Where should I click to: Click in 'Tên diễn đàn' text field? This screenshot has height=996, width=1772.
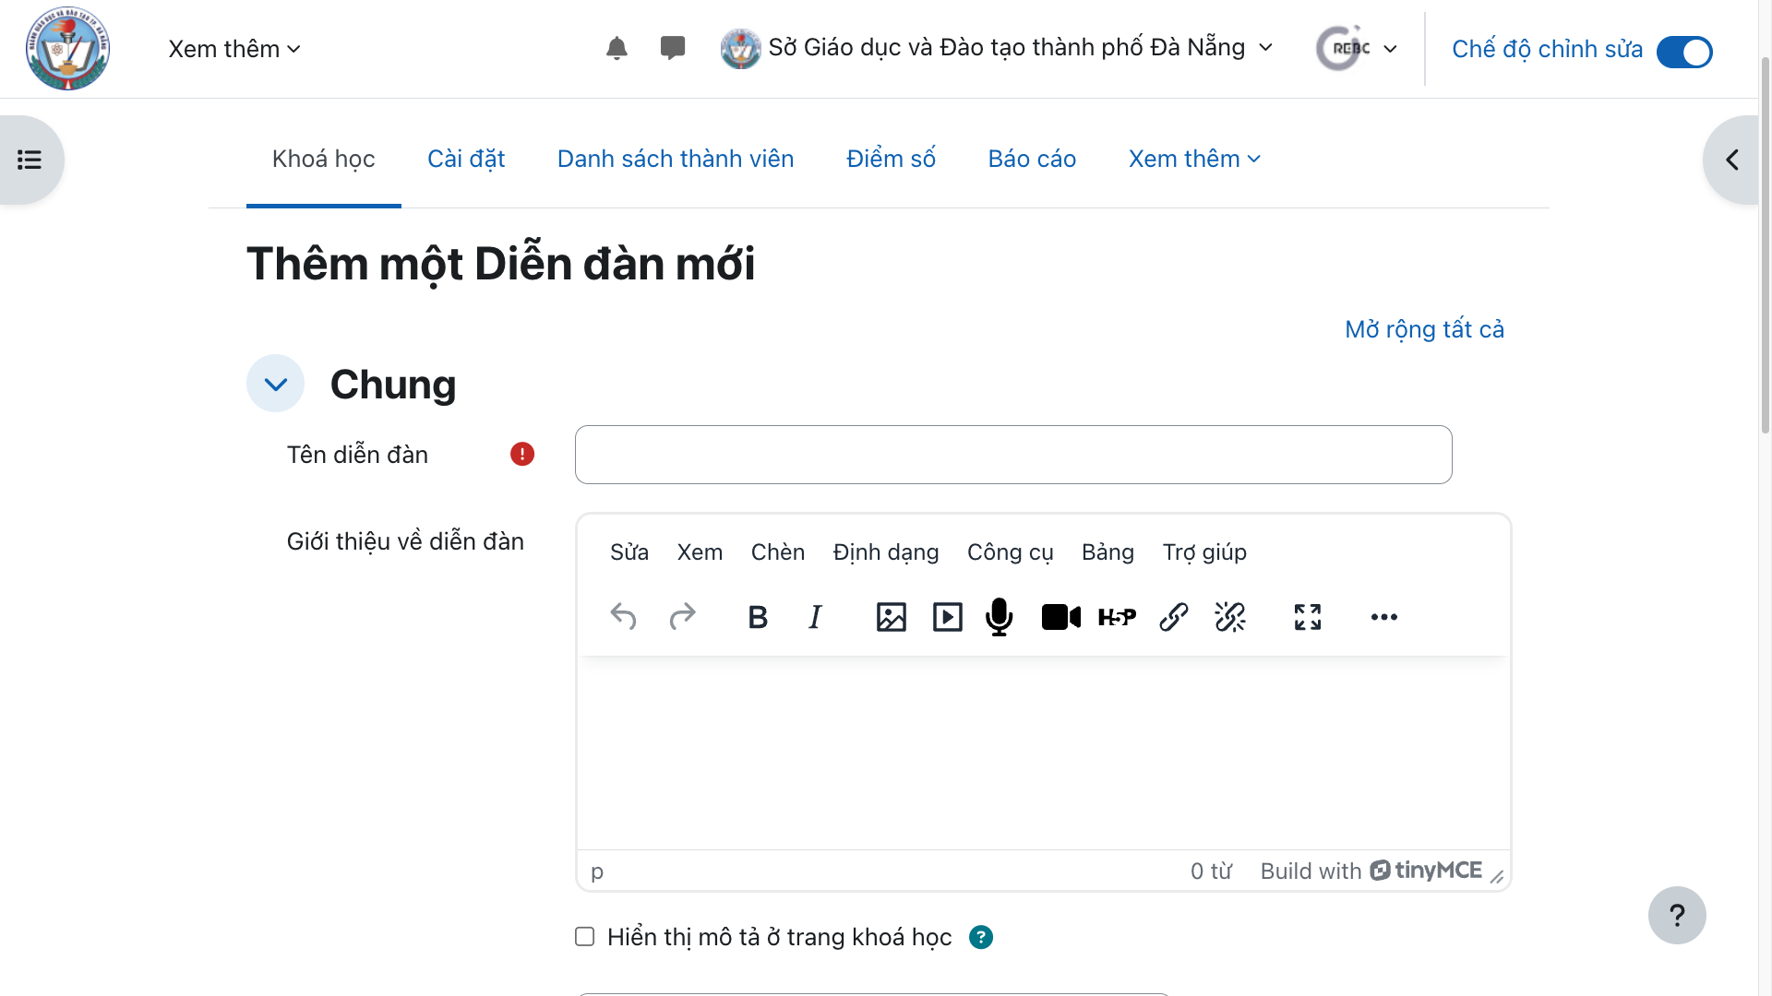click(1013, 455)
